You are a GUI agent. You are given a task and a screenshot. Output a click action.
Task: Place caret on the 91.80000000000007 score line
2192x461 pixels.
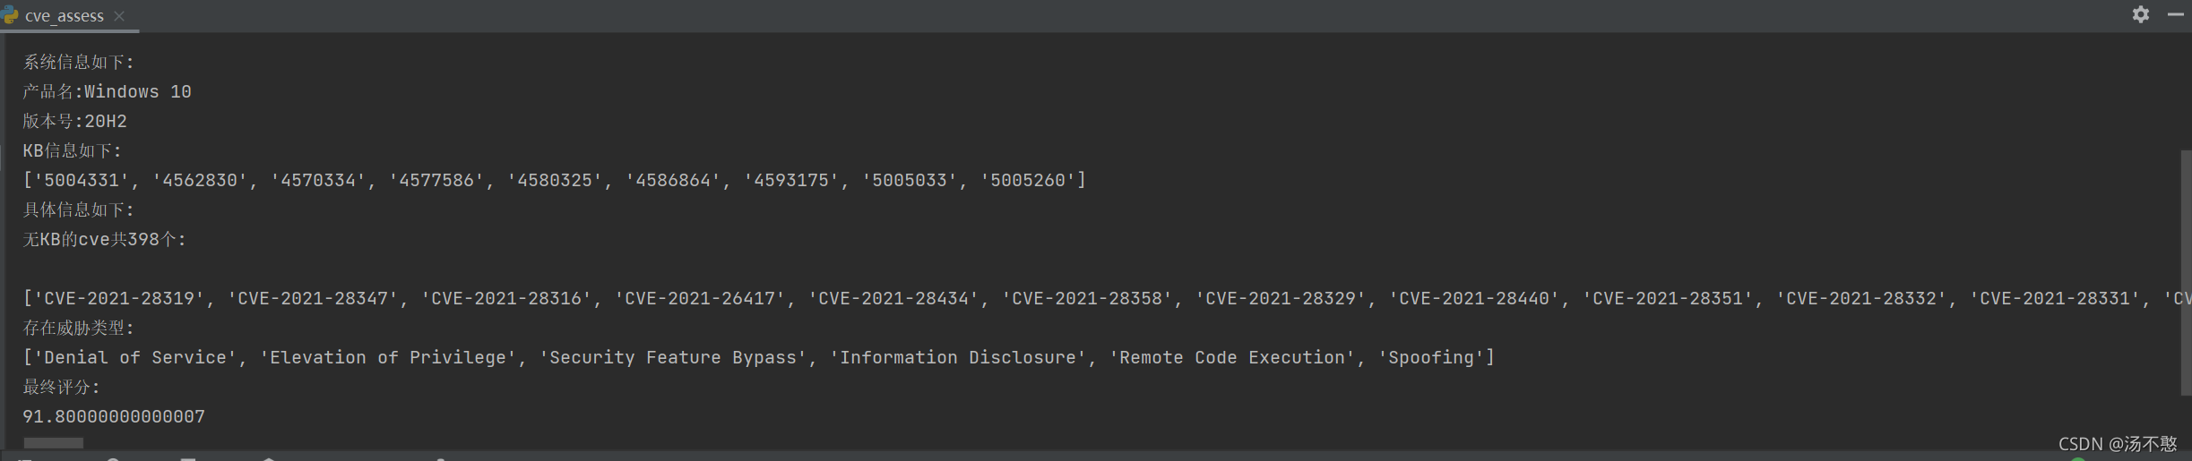click(114, 417)
